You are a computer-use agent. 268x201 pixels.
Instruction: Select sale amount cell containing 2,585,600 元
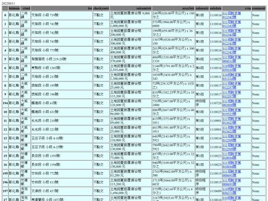pyautogui.click(x=131, y=68)
